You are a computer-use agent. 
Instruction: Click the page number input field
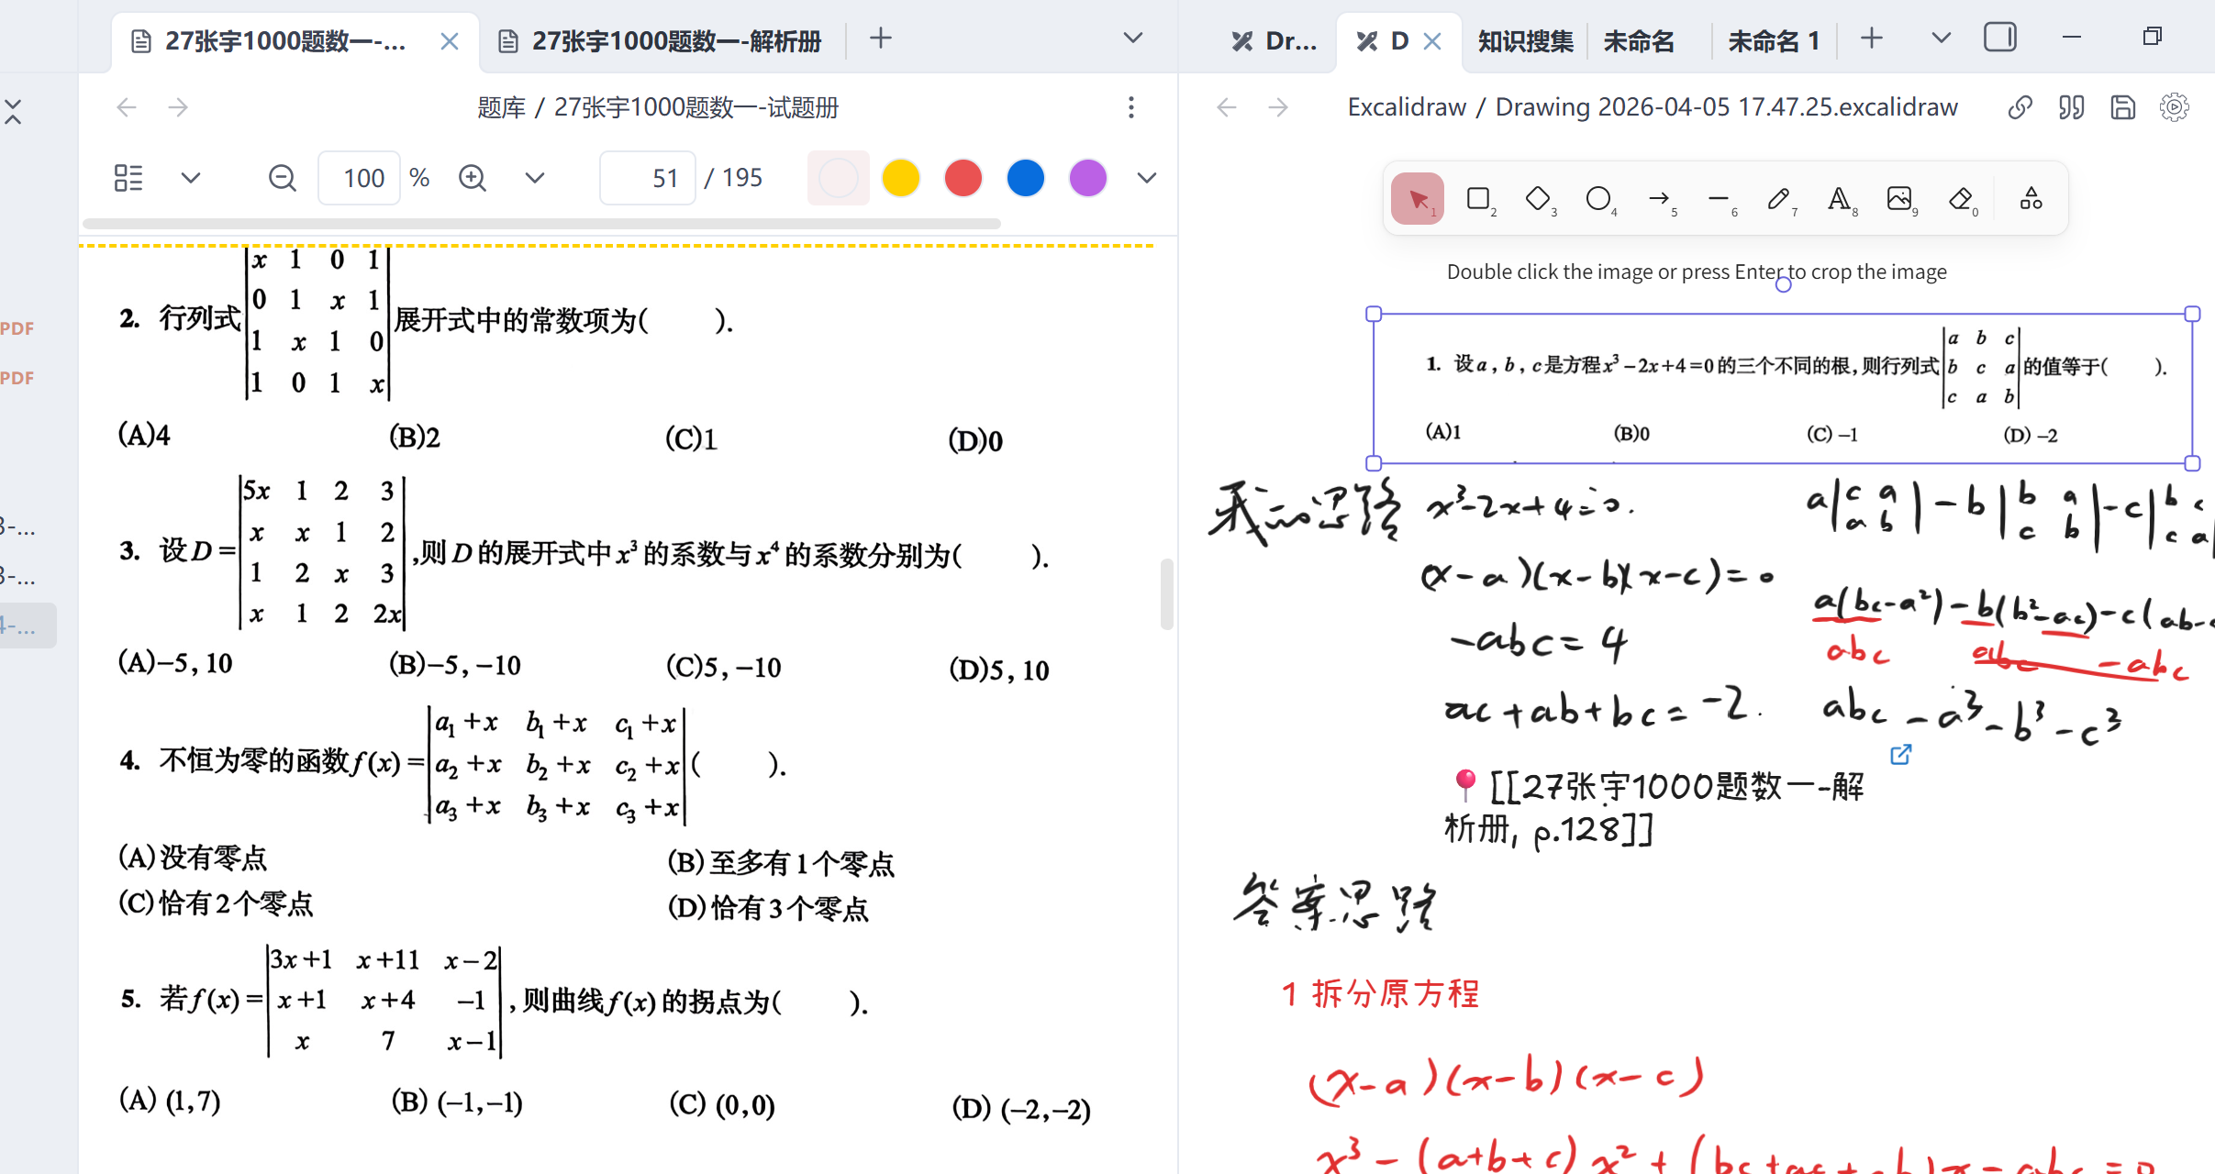click(647, 178)
